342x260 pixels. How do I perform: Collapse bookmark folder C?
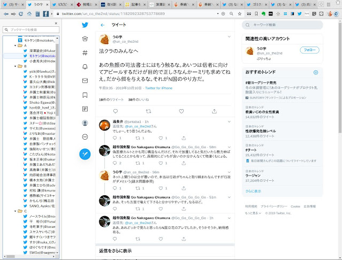[x=15, y=211]
